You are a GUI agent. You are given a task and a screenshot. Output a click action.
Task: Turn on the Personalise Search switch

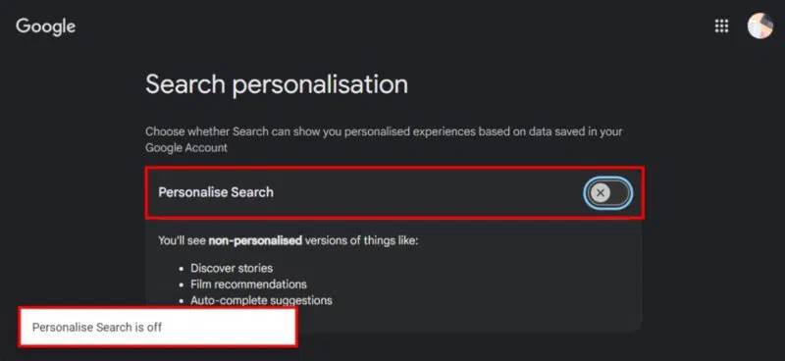click(608, 193)
